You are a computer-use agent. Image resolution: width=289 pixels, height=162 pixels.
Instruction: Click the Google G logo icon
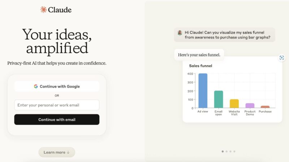point(36,86)
